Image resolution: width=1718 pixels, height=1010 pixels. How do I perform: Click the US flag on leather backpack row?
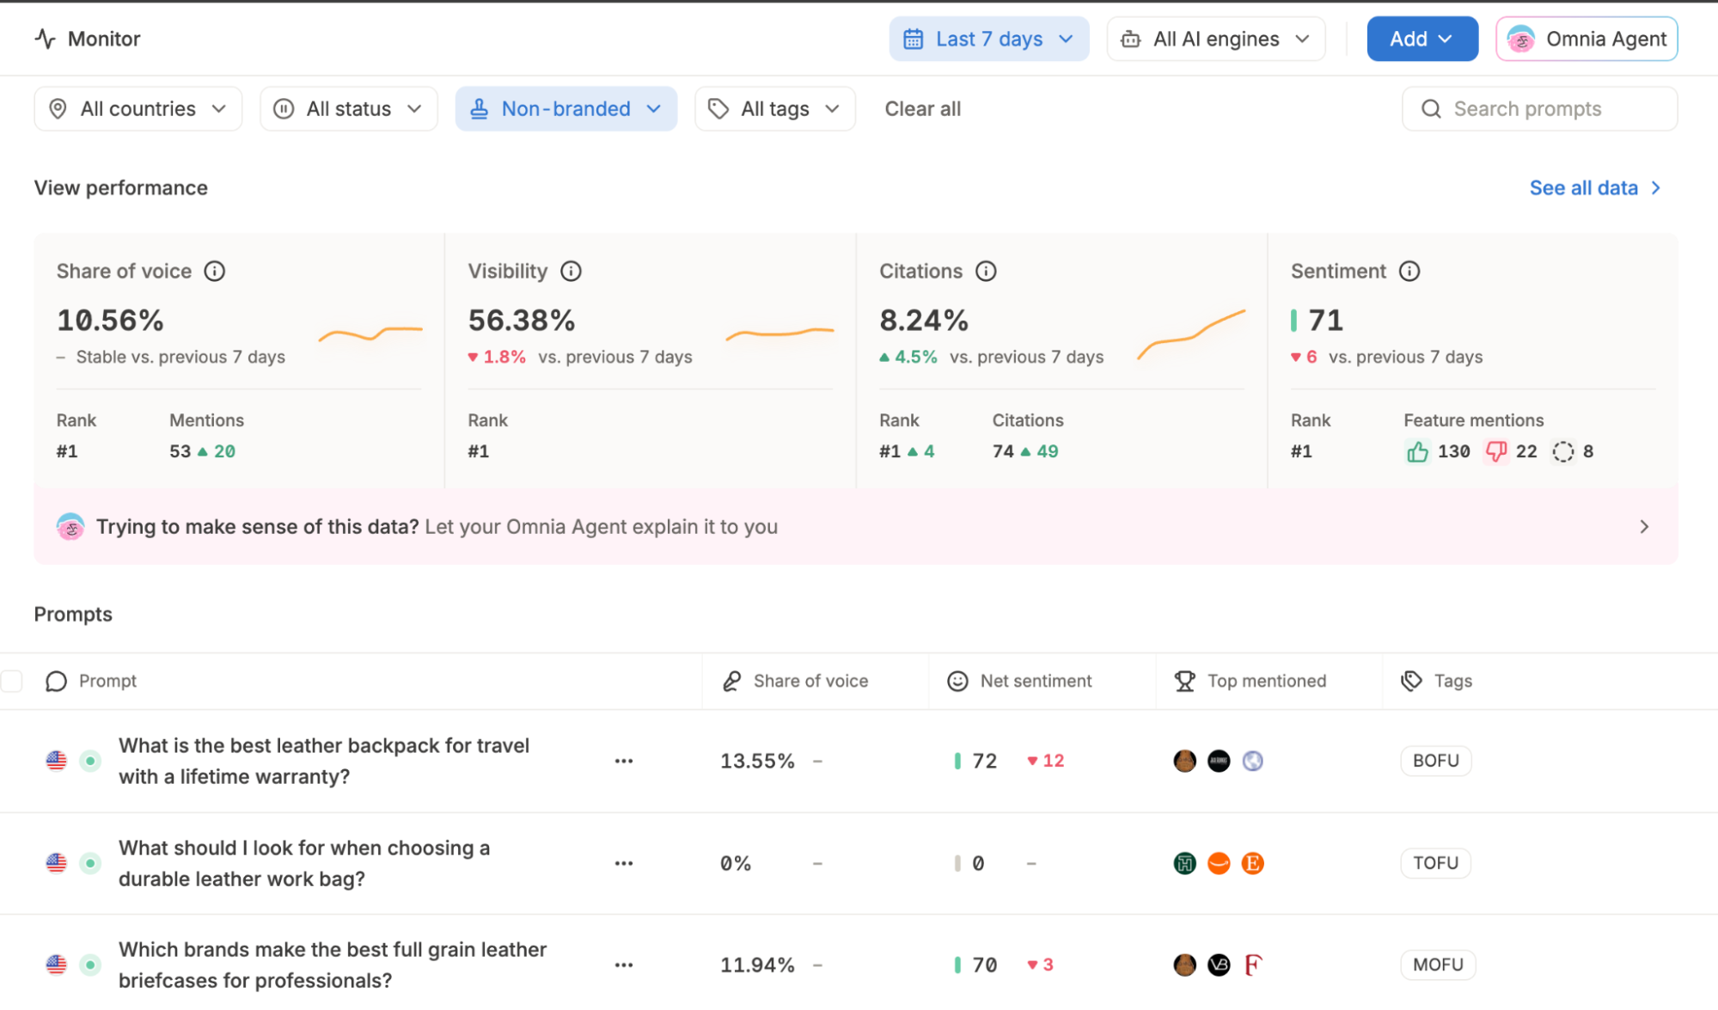[x=57, y=761]
